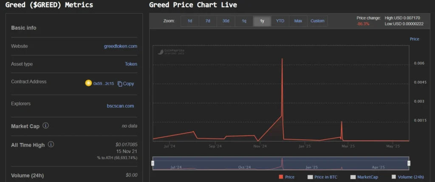Click the Market Cap no data value

click(130, 126)
